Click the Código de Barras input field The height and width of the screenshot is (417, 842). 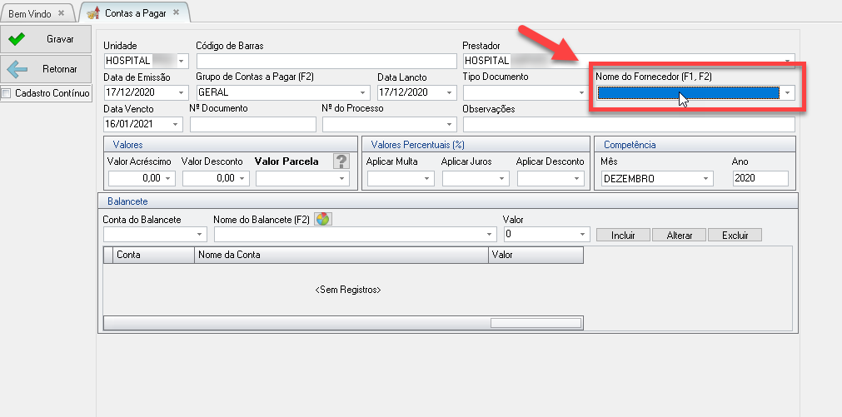[326, 61]
